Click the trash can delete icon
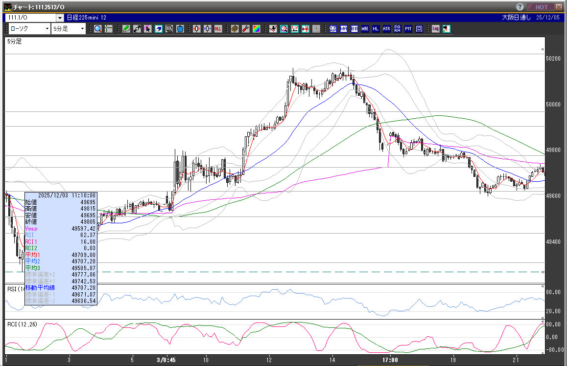Image resolution: width=567 pixels, height=366 pixels. [180, 29]
